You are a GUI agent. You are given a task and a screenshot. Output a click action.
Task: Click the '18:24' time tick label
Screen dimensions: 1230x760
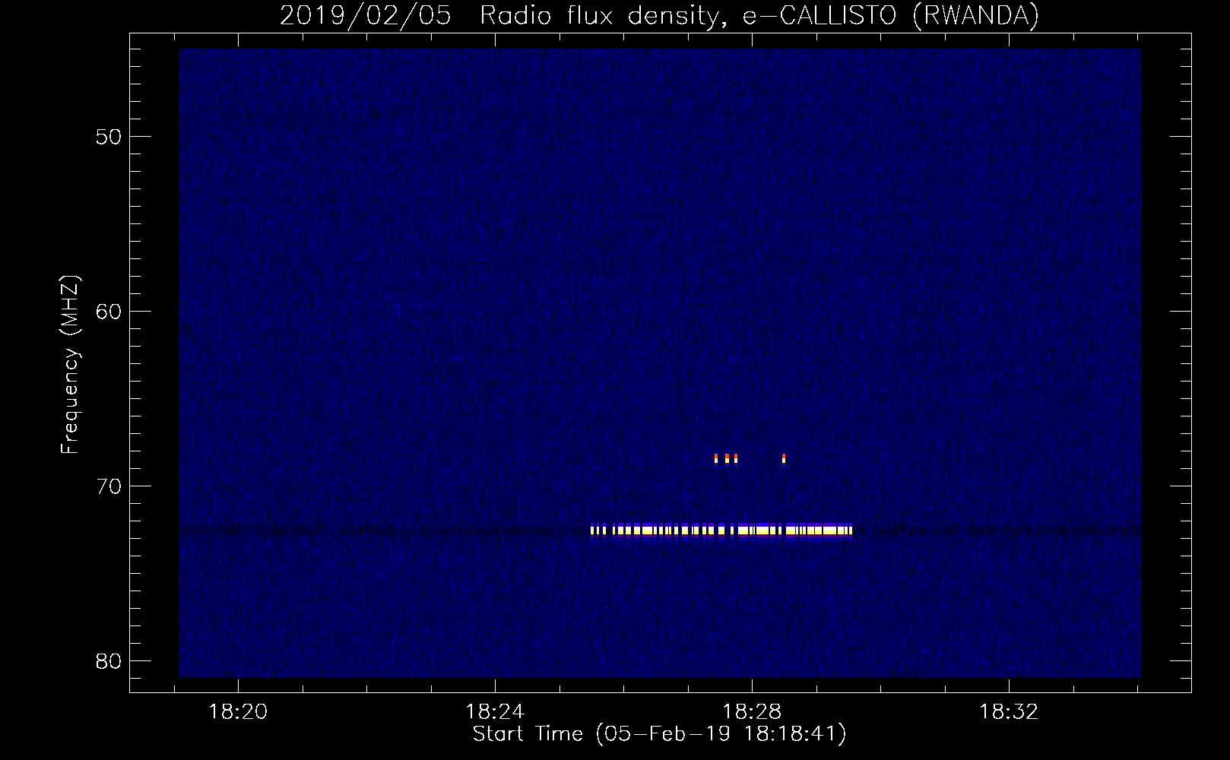pyautogui.click(x=495, y=711)
